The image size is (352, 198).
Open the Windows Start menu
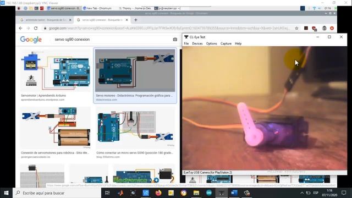pyautogui.click(x=6, y=193)
